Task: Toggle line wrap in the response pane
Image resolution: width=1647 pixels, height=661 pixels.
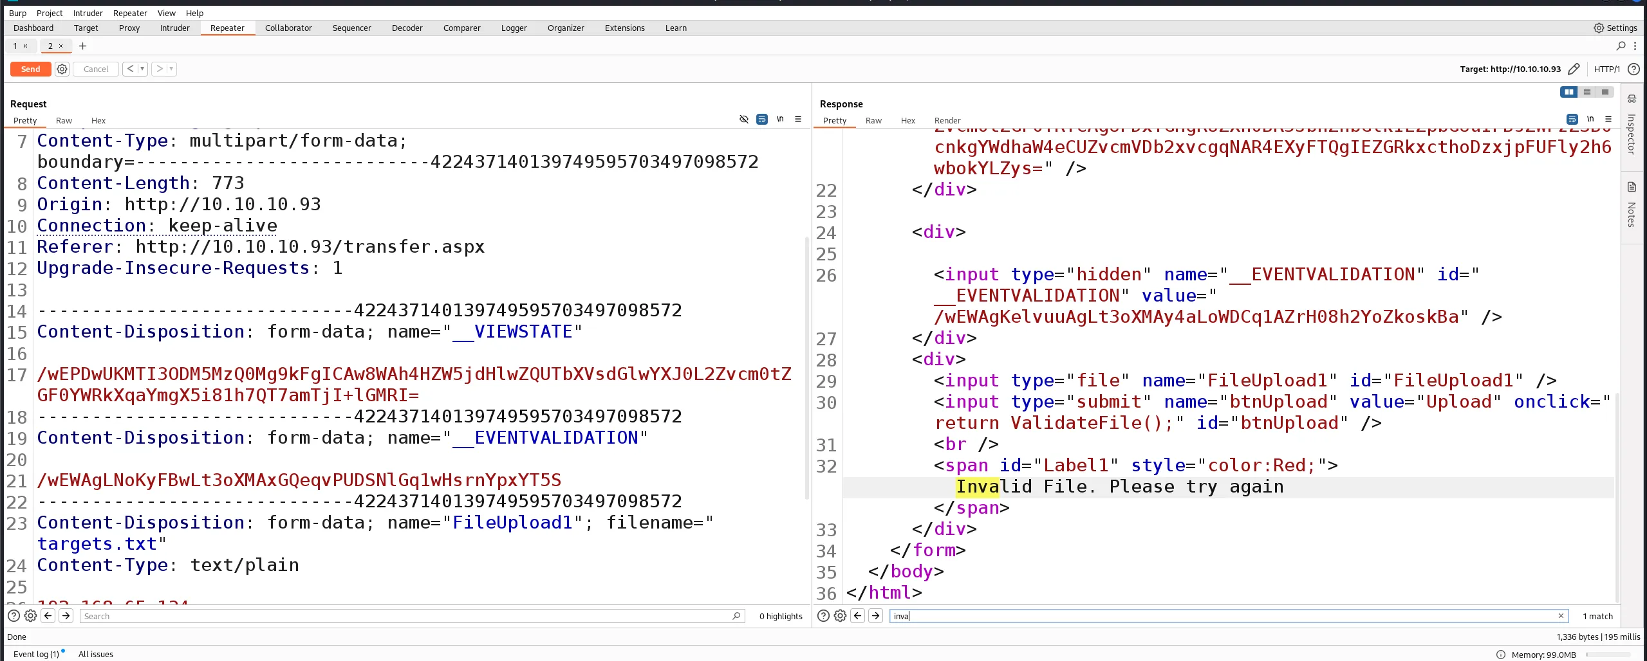Action: point(1572,119)
